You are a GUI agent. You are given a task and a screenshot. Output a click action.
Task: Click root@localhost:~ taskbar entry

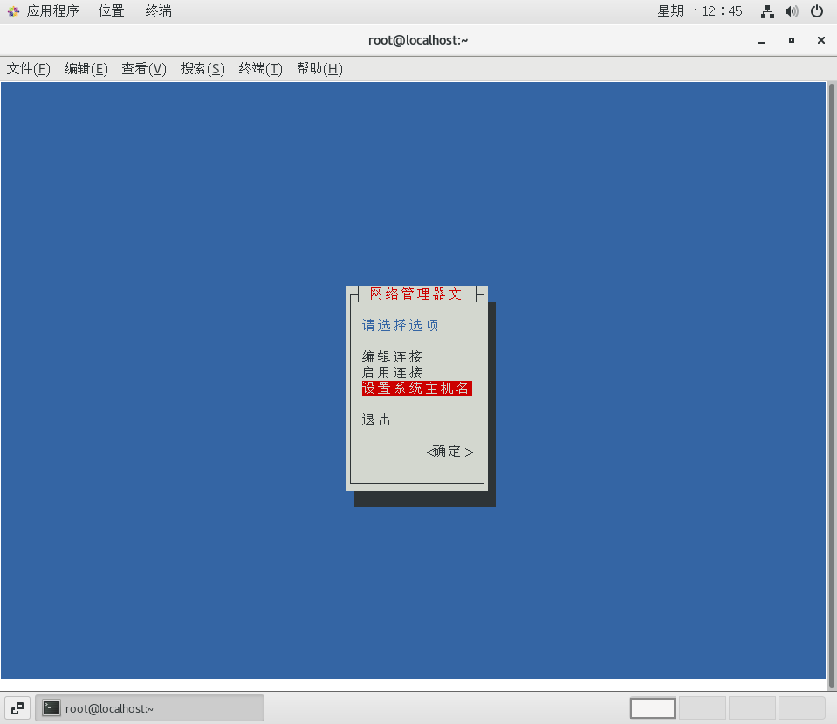coord(149,708)
